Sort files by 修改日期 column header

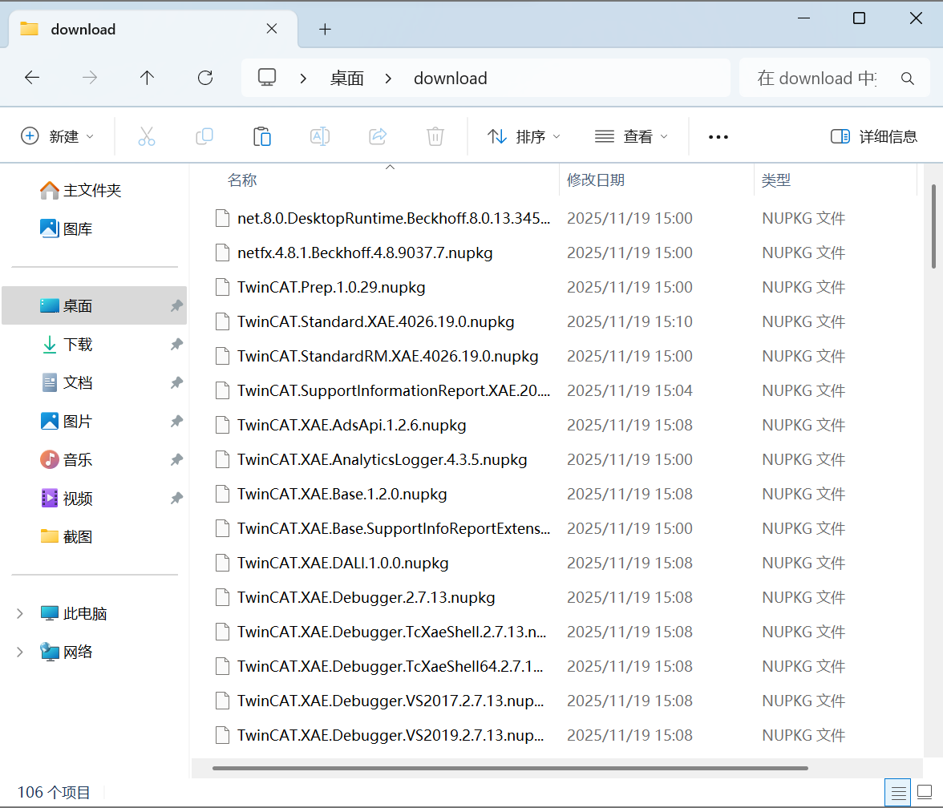coord(596,180)
